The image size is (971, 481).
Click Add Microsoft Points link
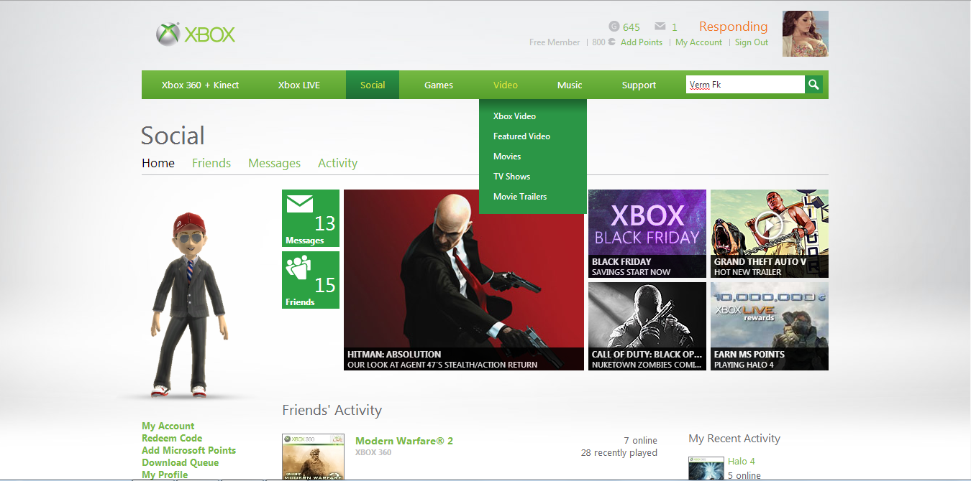(188, 451)
